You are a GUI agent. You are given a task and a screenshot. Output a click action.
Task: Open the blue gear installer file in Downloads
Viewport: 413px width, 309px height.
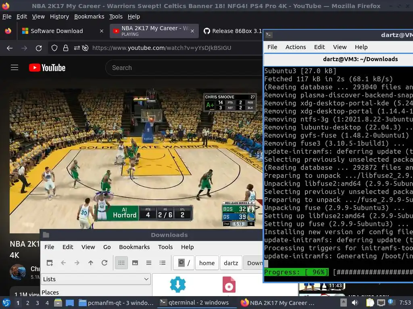click(x=178, y=284)
